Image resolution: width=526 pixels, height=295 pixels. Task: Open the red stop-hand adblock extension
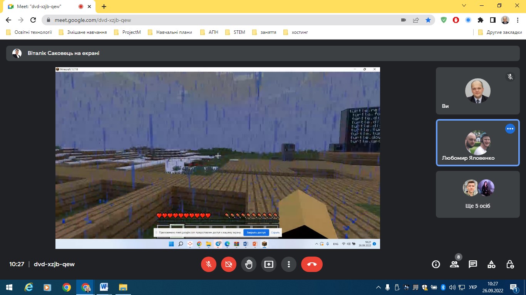click(456, 20)
